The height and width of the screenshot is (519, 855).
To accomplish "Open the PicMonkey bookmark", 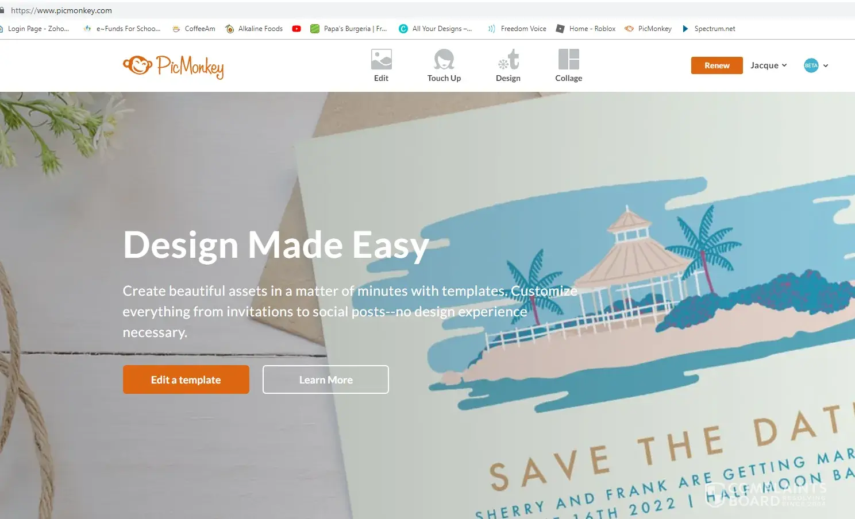I will [x=648, y=29].
